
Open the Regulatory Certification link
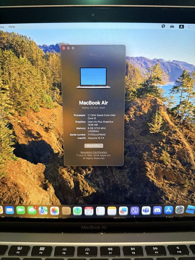click(x=94, y=152)
